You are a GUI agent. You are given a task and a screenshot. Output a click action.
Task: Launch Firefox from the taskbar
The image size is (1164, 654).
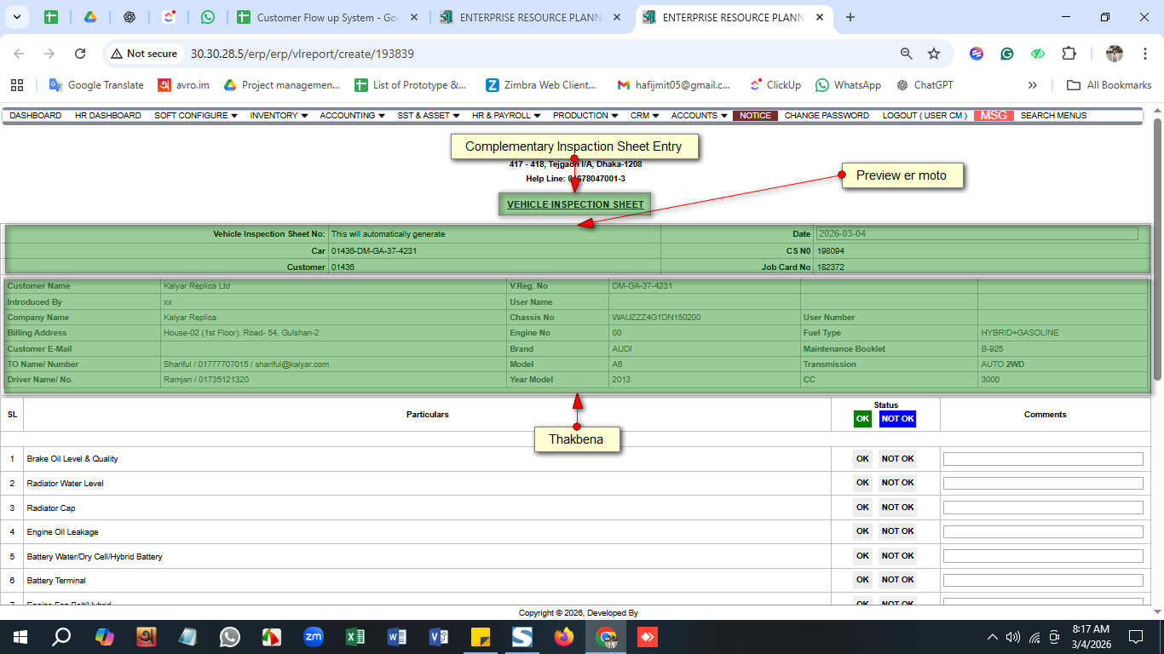tap(564, 637)
